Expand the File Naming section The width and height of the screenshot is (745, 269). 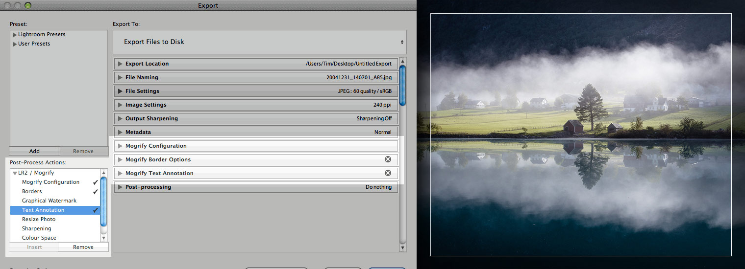point(120,77)
